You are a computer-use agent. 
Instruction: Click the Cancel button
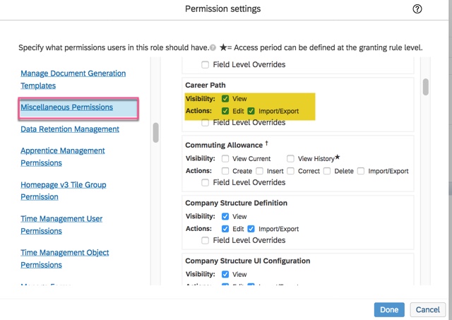pos(427,309)
